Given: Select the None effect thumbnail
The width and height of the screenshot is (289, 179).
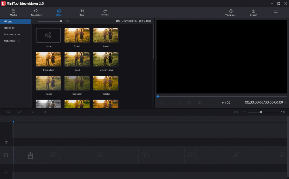Looking at the screenshot, I should [48, 35].
